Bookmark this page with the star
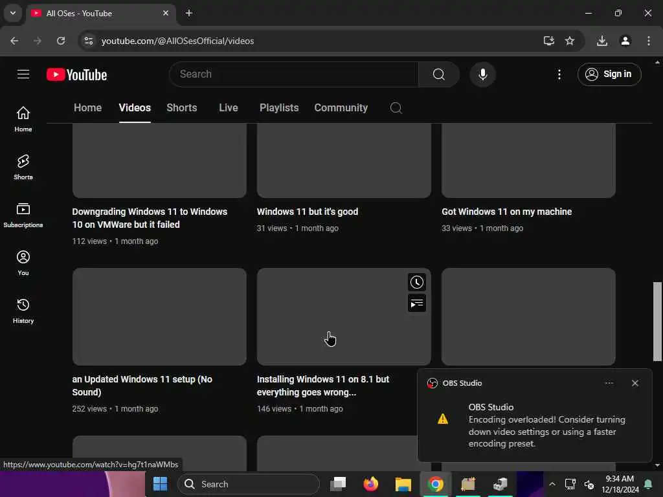Screen dimensions: 663x497 570,41
